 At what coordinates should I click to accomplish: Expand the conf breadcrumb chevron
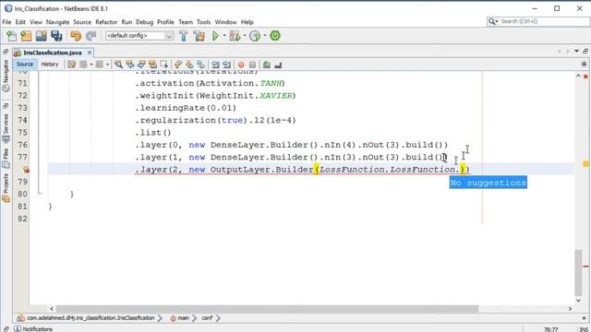218,318
